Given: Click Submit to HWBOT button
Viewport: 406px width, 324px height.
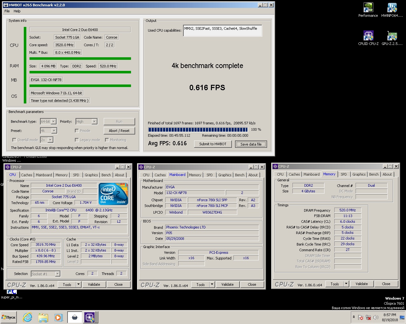Looking at the screenshot, I should pos(213,144).
